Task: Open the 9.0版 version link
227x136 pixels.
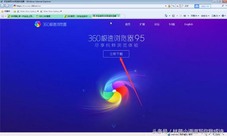Action: pyautogui.click(x=172, y=24)
